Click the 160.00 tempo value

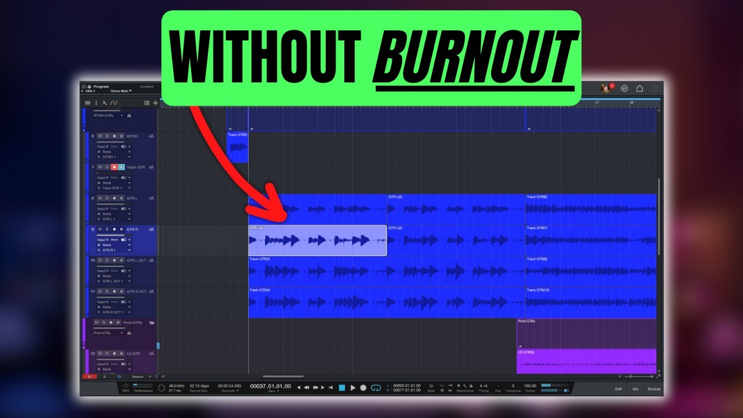[530, 386]
